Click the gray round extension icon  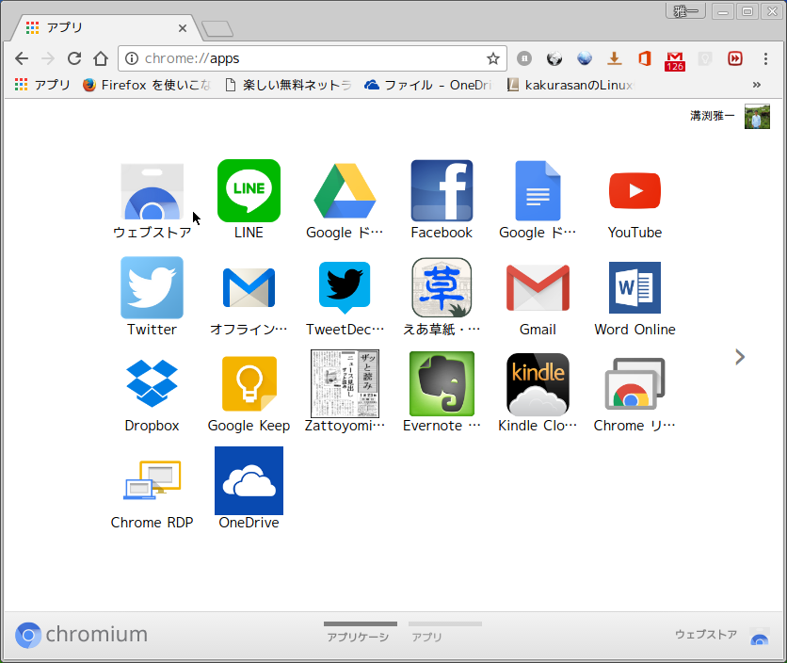click(x=524, y=58)
